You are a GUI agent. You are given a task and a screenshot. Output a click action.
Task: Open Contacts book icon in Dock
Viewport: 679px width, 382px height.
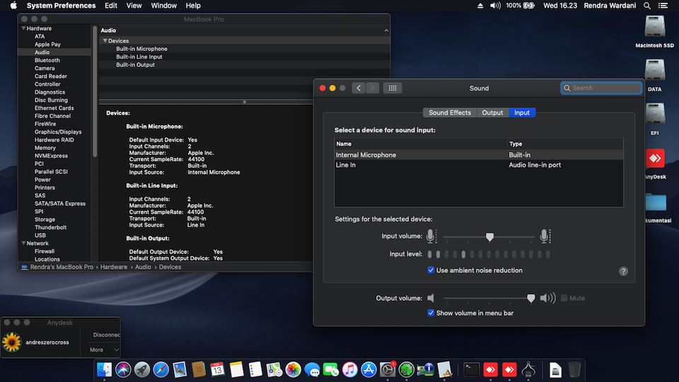[199, 369]
